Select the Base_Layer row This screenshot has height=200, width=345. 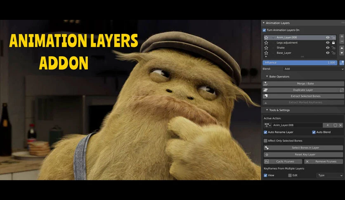click(x=300, y=53)
